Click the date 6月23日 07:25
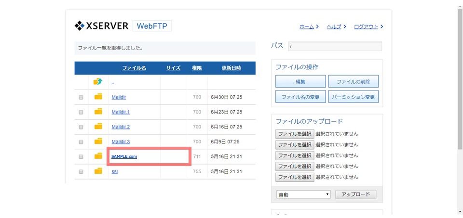463x218 pixels. (x=227, y=112)
